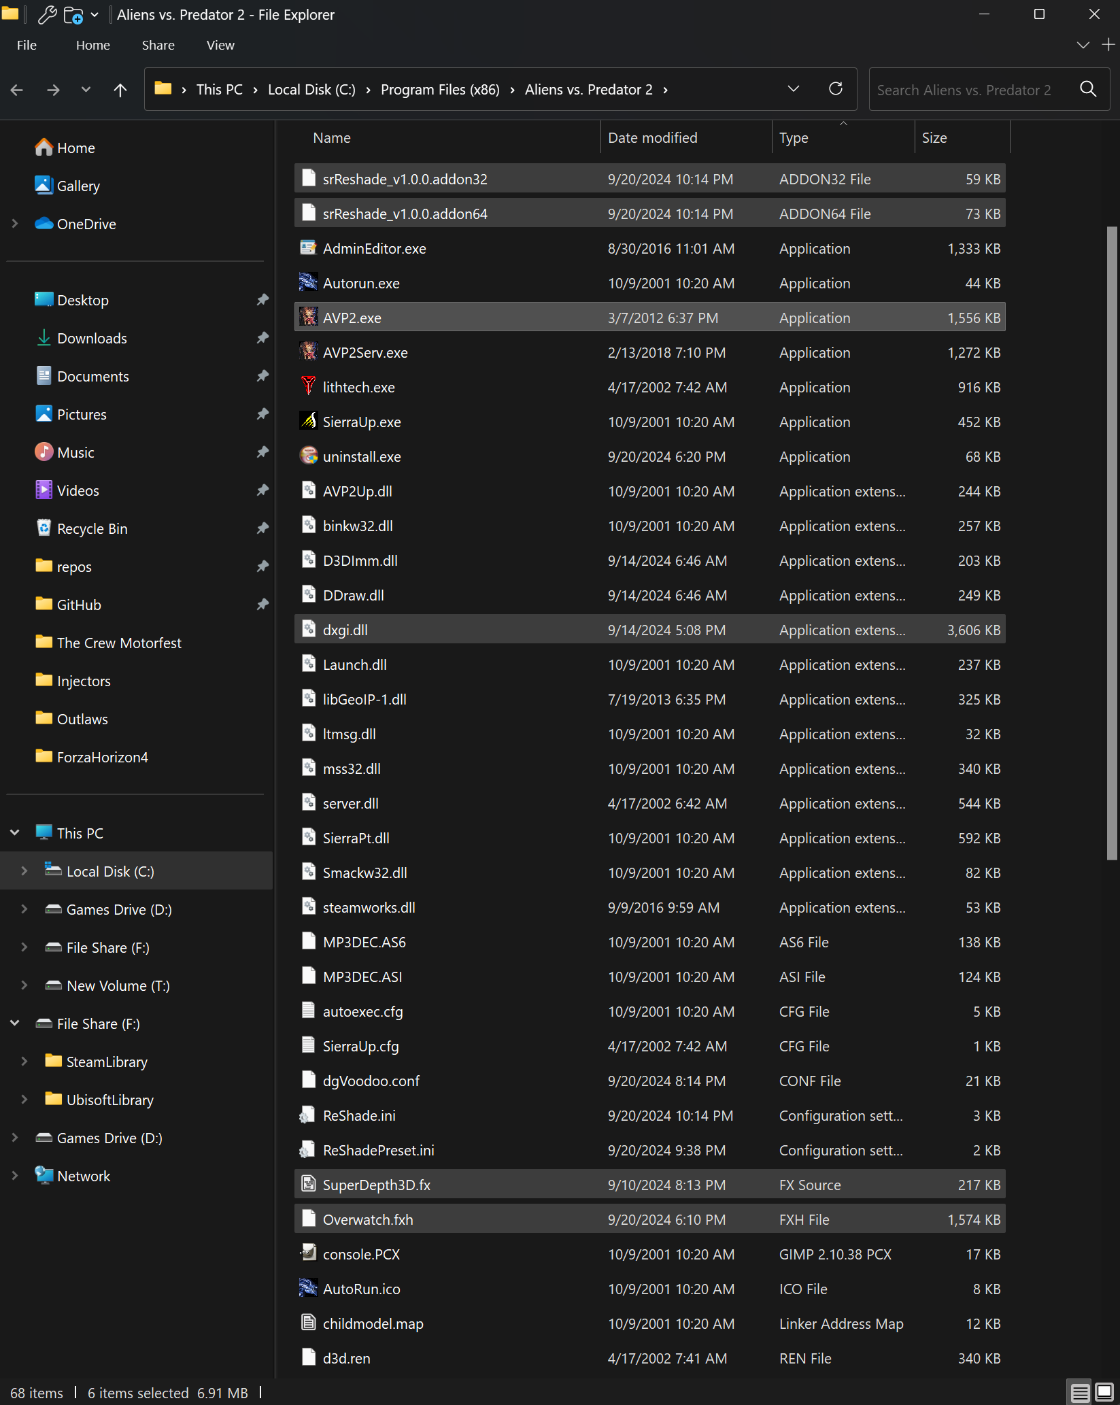
Task: Go forward in navigation history
Action: [x=53, y=90]
